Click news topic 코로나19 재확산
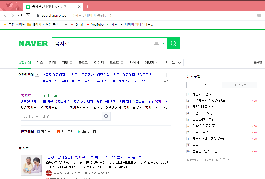The height and width of the screenshot is (179, 265). tap(204, 119)
